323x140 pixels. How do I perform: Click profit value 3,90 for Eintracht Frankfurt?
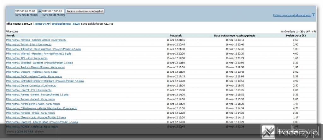[295, 81]
